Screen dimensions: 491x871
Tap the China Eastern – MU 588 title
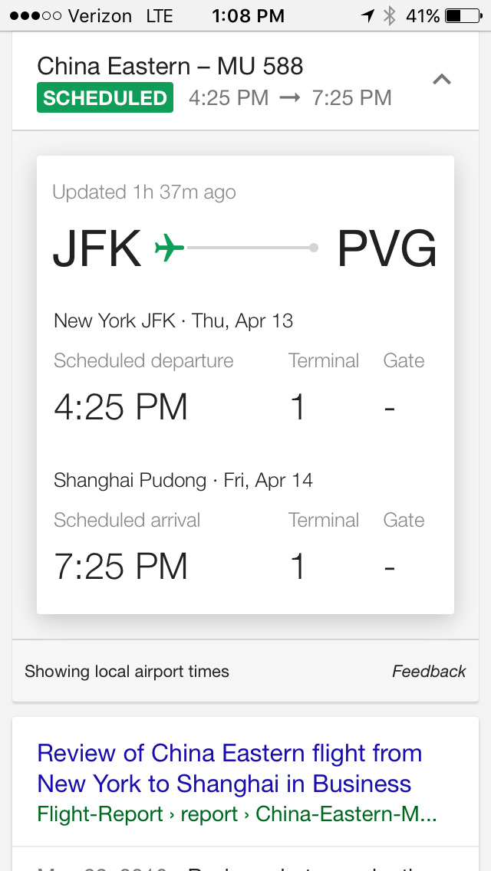(x=170, y=66)
